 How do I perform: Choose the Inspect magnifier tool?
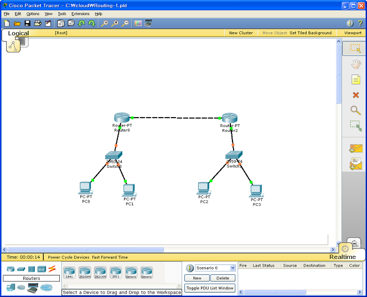pos(355,110)
